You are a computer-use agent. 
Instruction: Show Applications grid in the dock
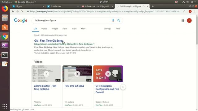click(5, 106)
